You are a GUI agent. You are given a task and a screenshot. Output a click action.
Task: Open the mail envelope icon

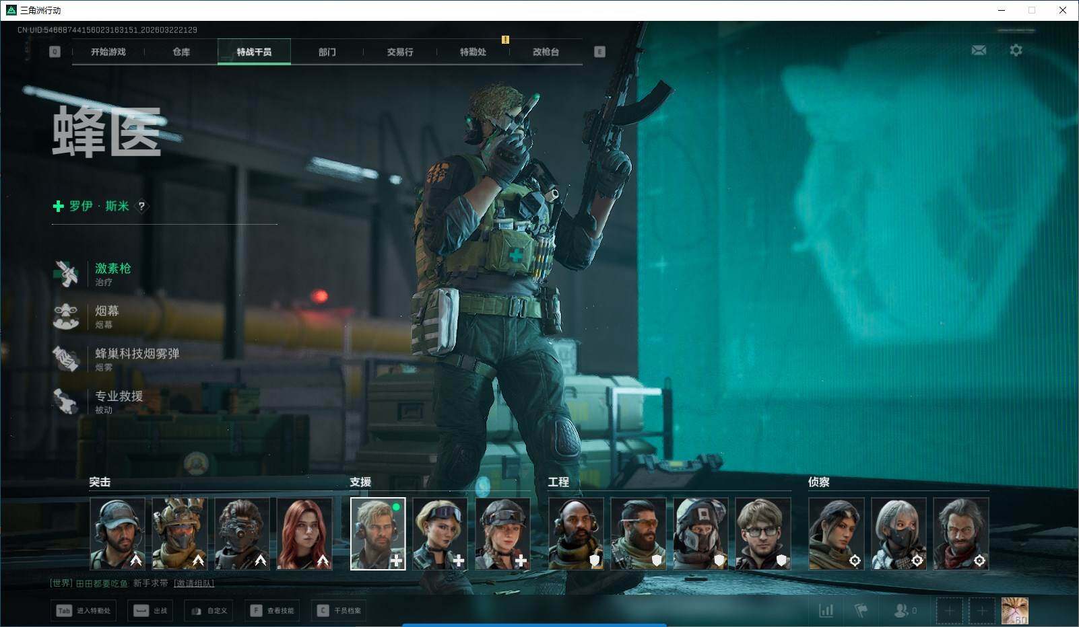(x=979, y=50)
